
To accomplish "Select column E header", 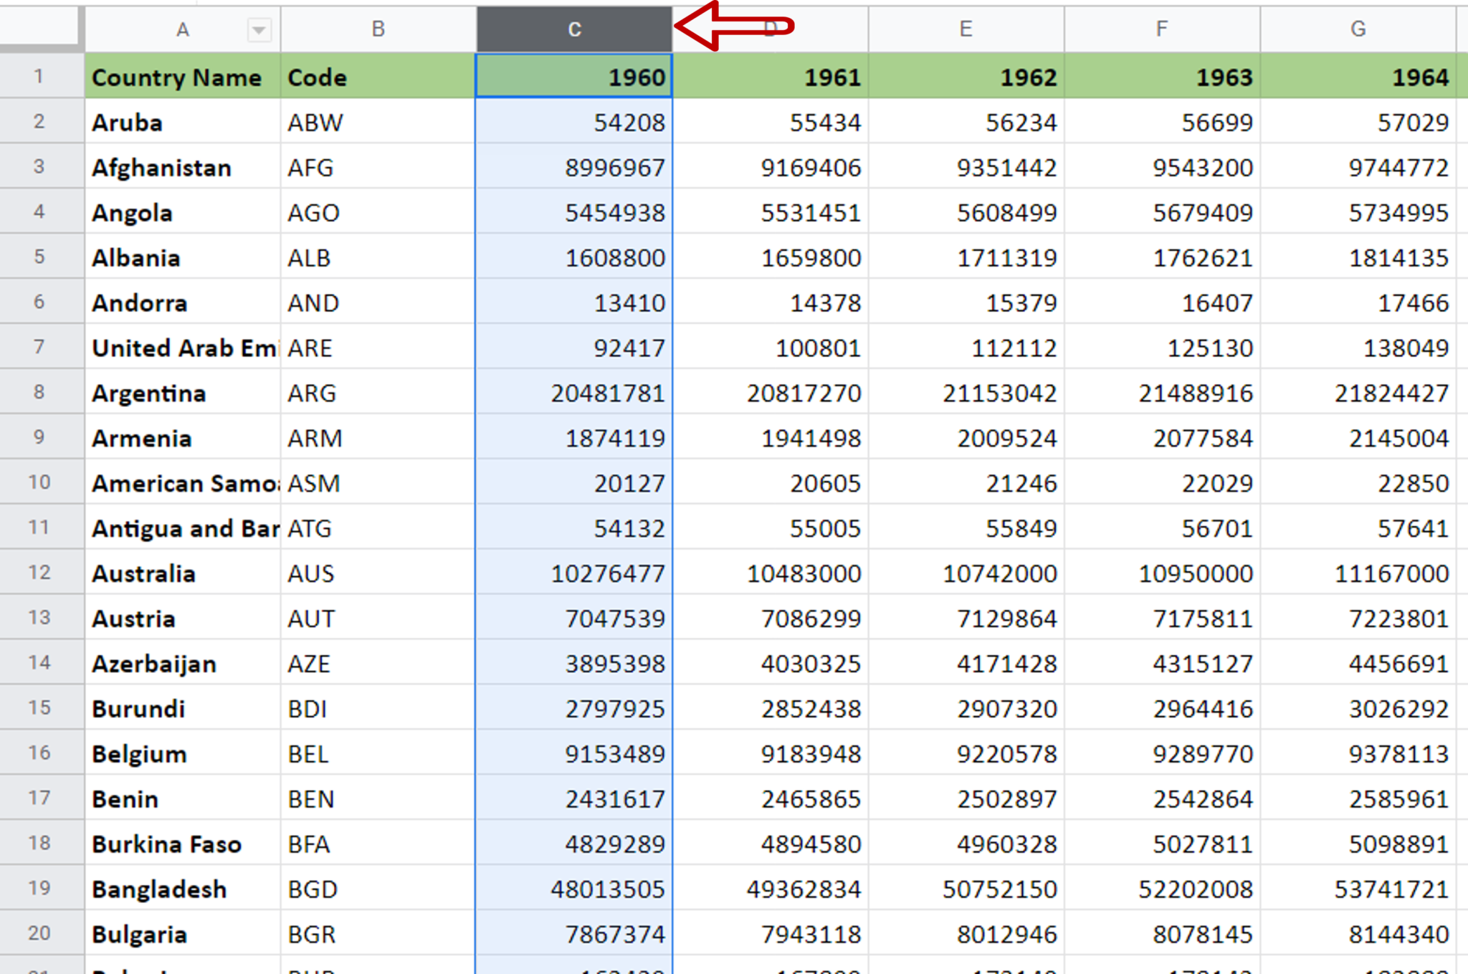I will [965, 29].
